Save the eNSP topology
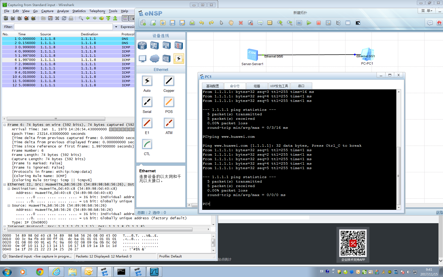 [x=172, y=23]
